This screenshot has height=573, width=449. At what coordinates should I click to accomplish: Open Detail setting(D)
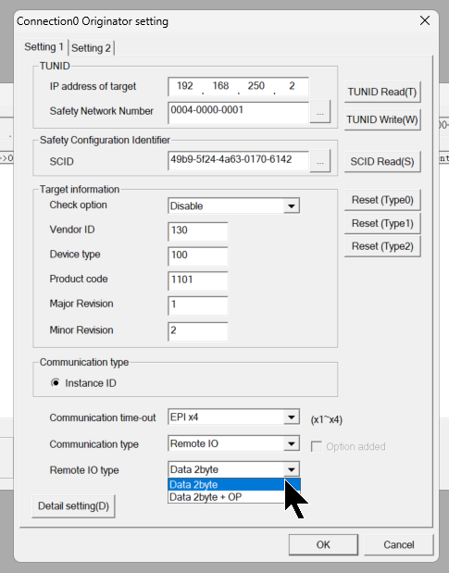(73, 506)
